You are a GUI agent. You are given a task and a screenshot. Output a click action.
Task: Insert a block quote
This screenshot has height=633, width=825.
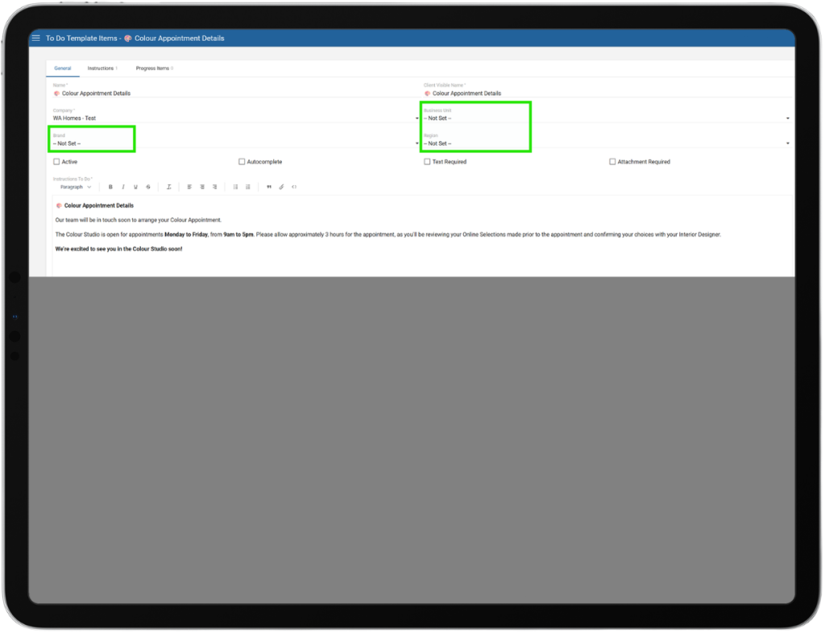269,187
